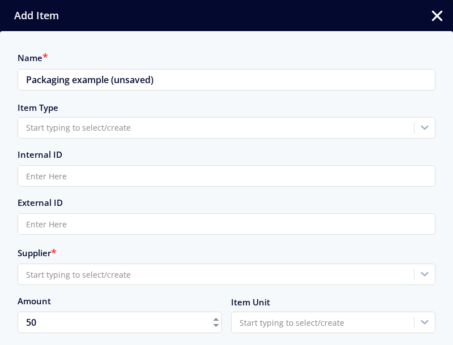The width and height of the screenshot is (453, 345).
Task: Click the Name label
Action: pyautogui.click(x=30, y=58)
